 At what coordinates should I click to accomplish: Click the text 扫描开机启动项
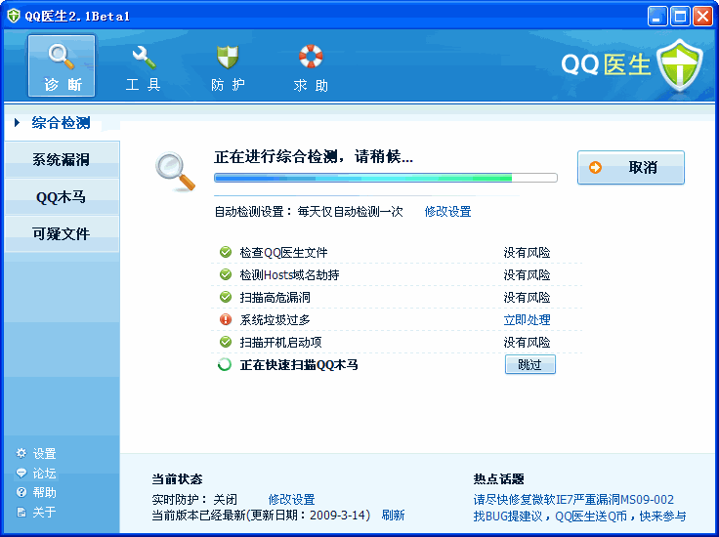(280, 343)
